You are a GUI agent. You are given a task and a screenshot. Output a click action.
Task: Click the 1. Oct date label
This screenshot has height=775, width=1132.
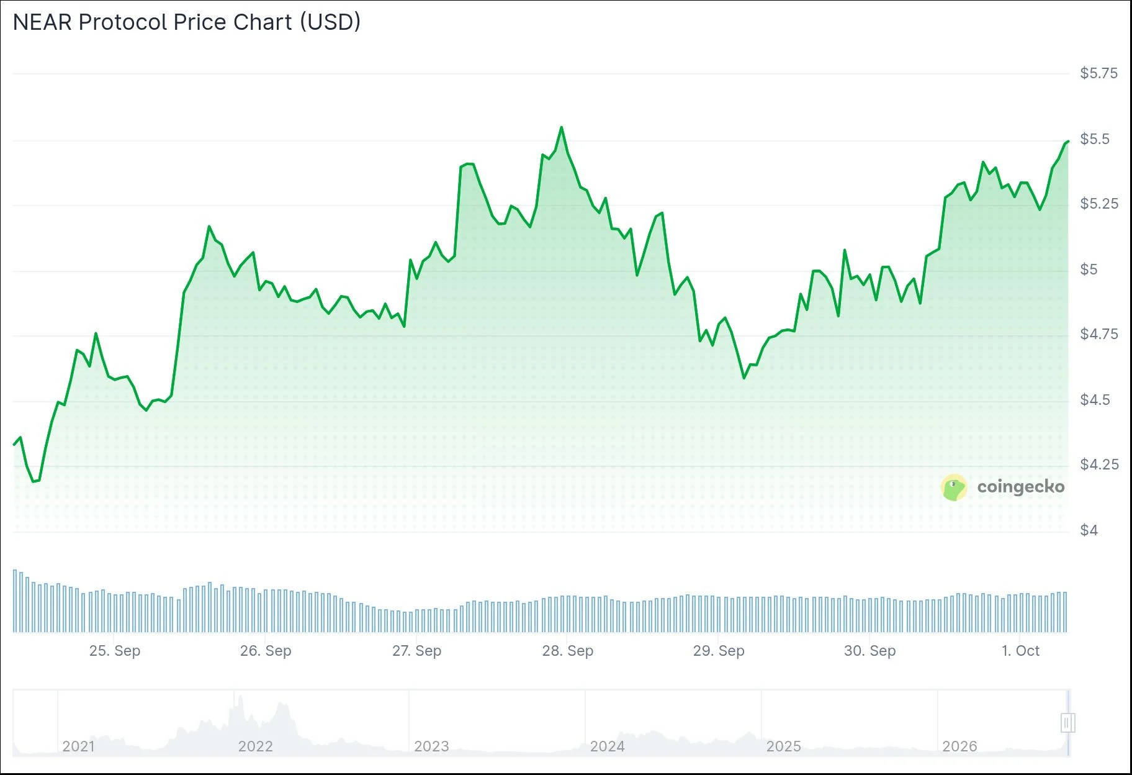point(1020,651)
